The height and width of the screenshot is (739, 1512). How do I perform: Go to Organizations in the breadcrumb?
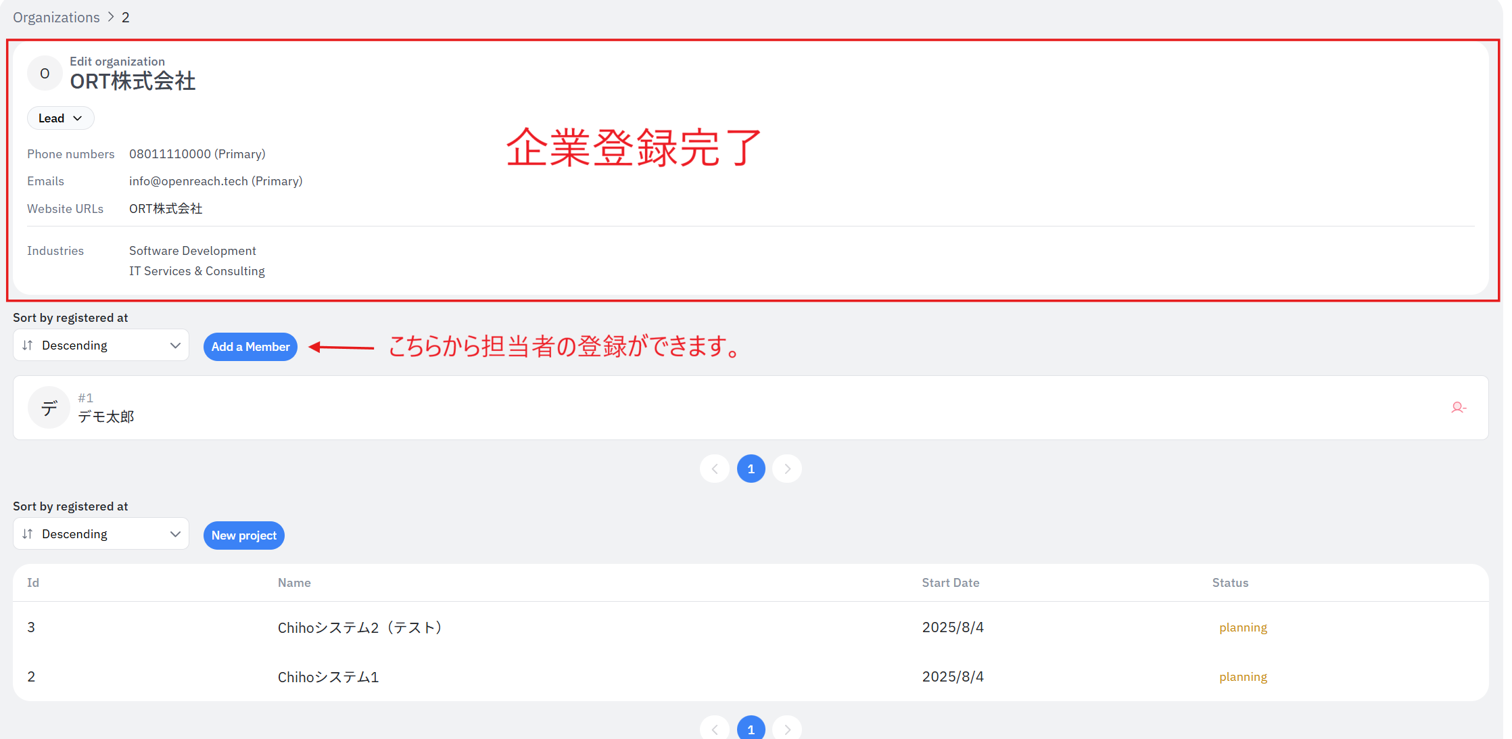pos(56,18)
